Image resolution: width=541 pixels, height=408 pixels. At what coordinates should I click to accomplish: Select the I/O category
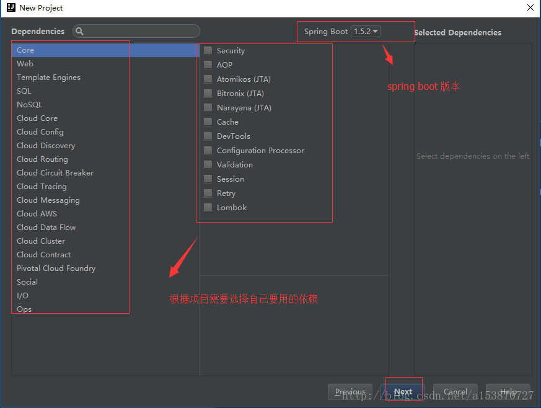click(x=105, y=296)
